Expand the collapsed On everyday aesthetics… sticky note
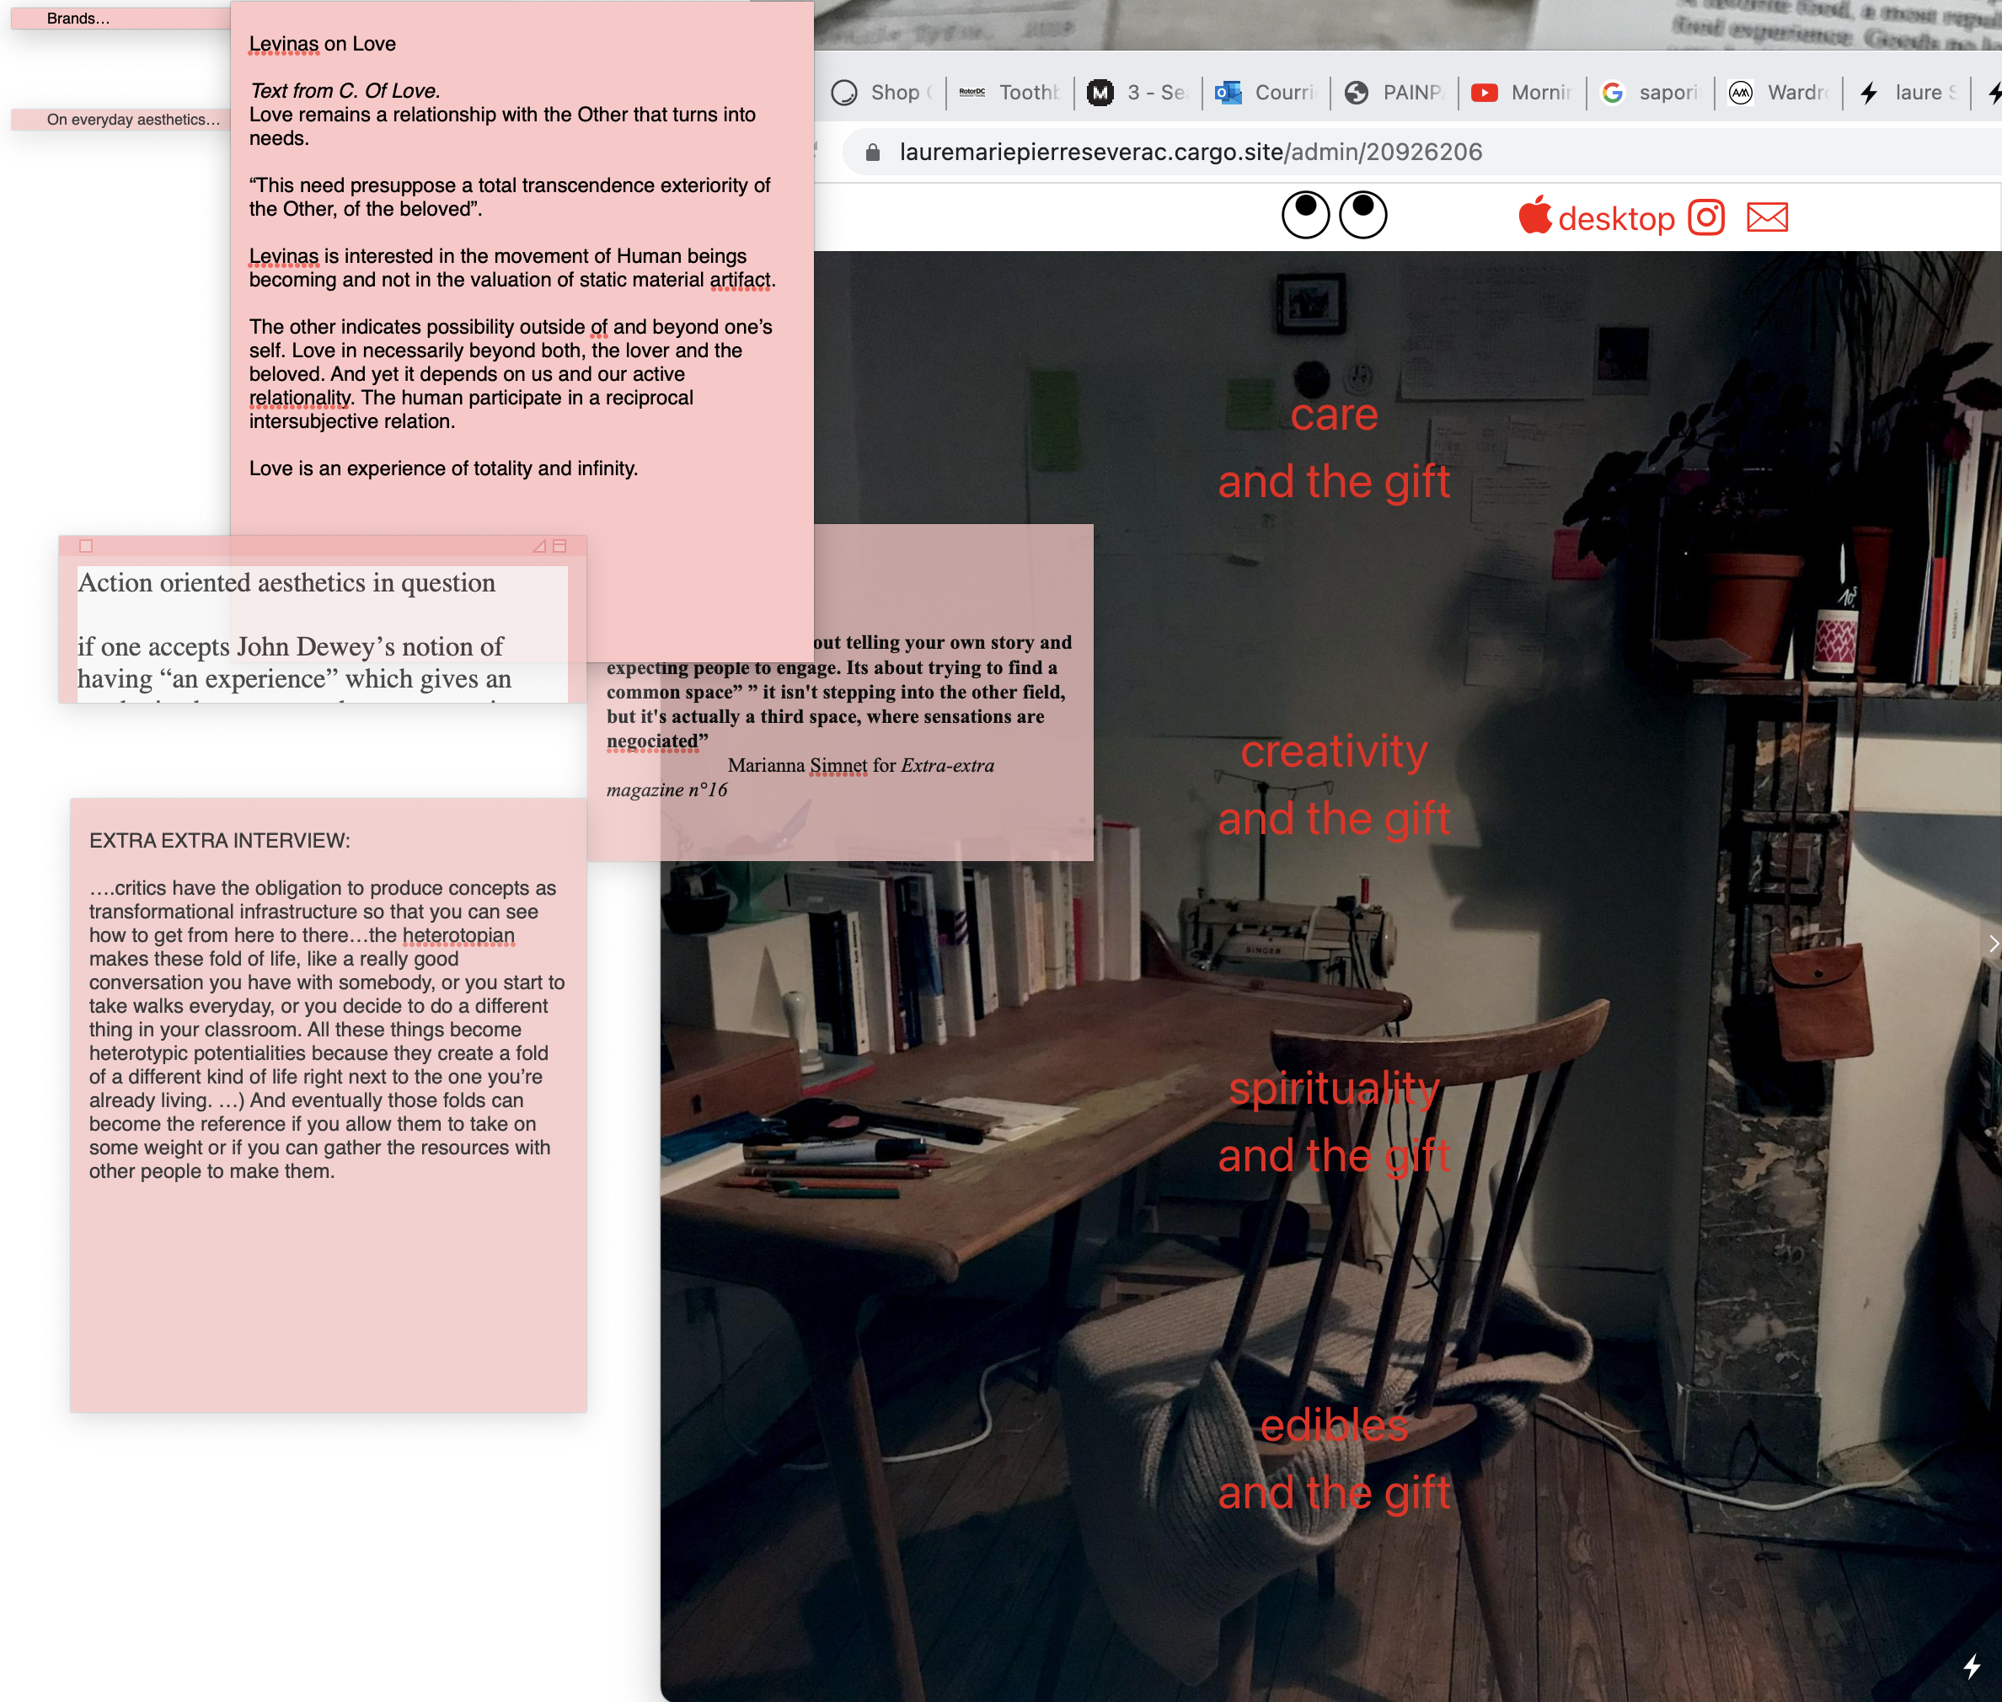 [x=120, y=120]
